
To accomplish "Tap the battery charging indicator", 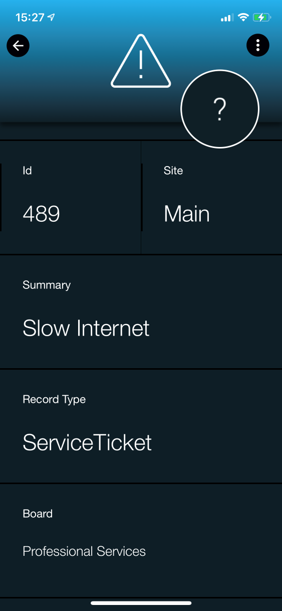I will pos(262,18).
